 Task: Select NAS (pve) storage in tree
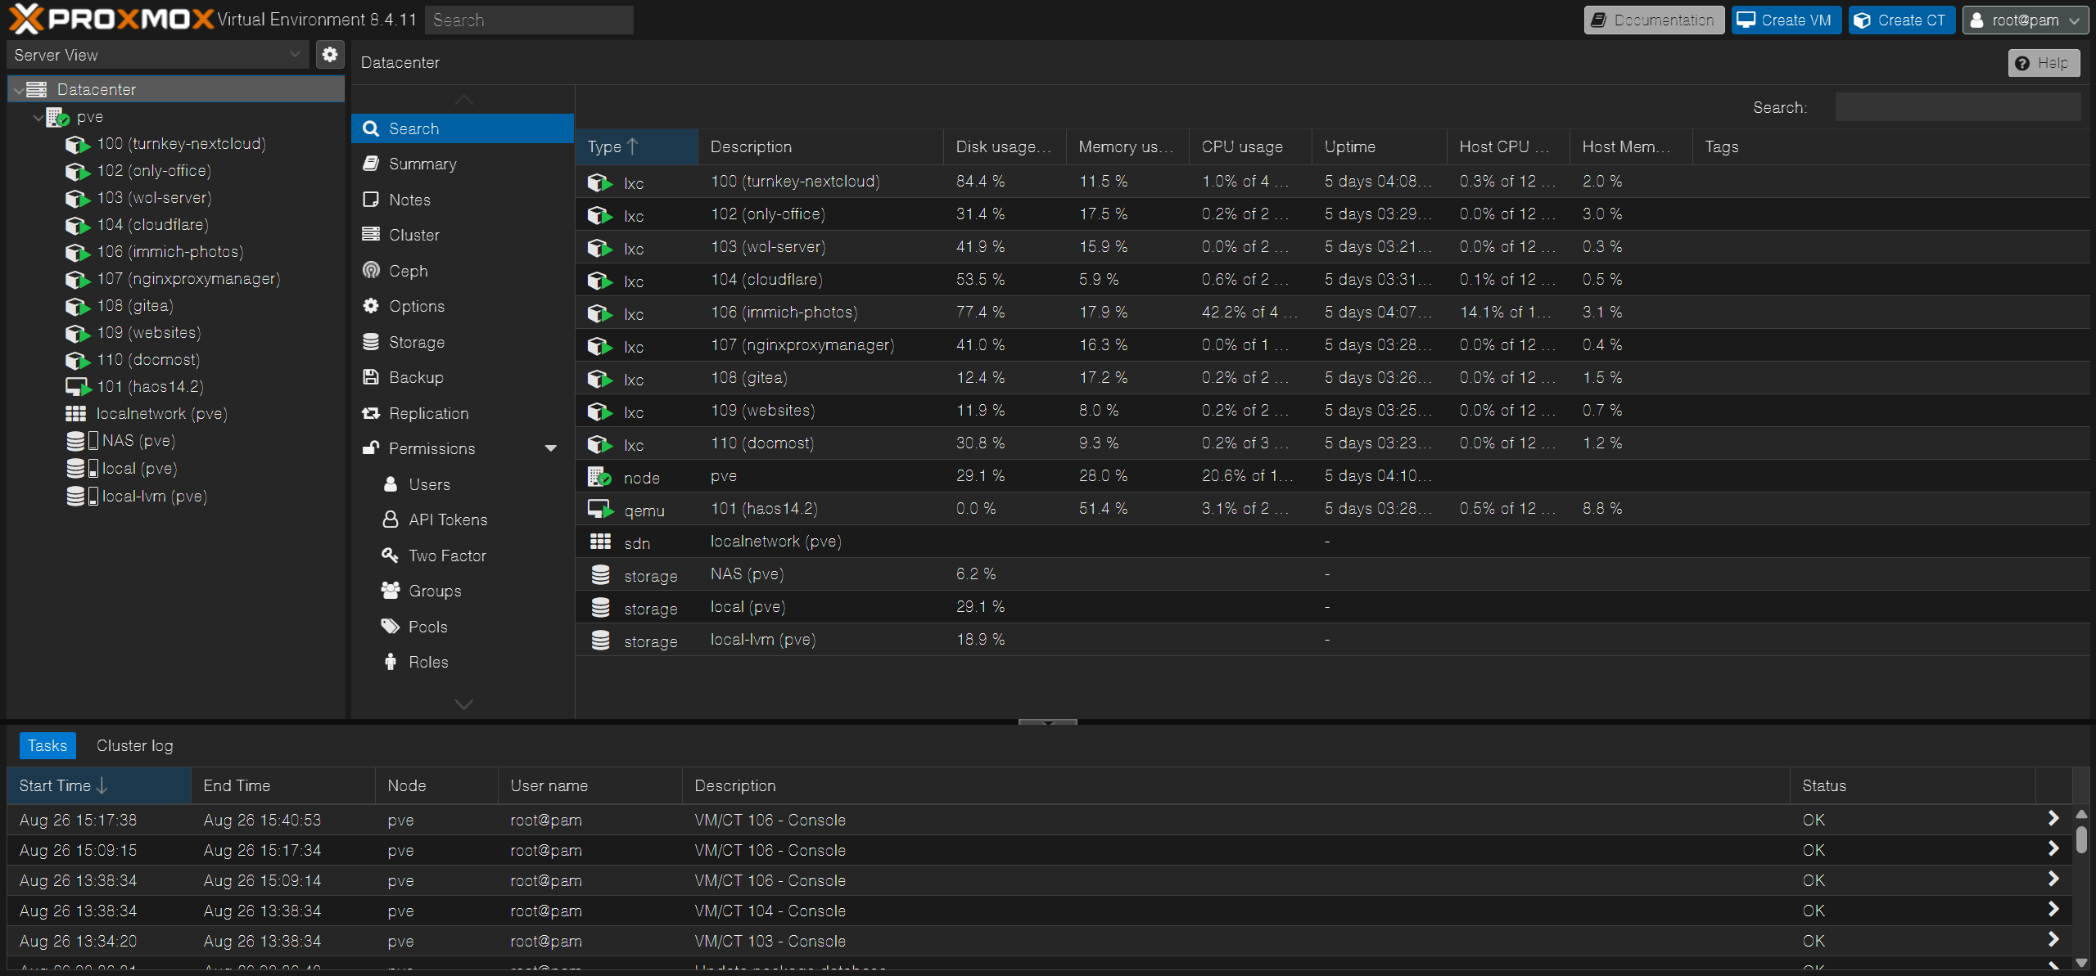pos(138,441)
